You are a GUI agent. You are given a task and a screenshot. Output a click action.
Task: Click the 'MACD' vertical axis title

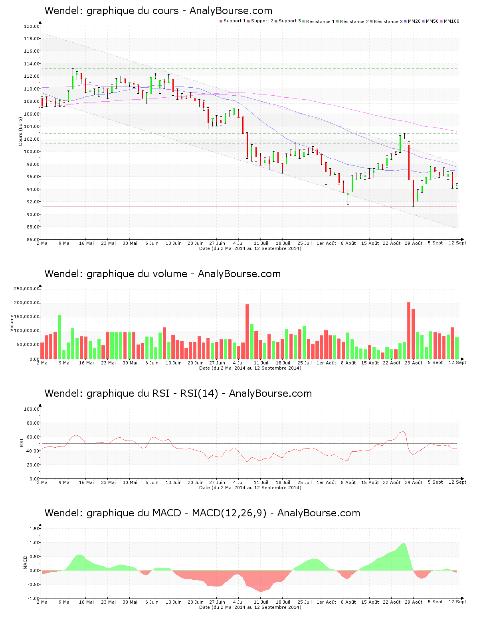pyautogui.click(x=25, y=562)
